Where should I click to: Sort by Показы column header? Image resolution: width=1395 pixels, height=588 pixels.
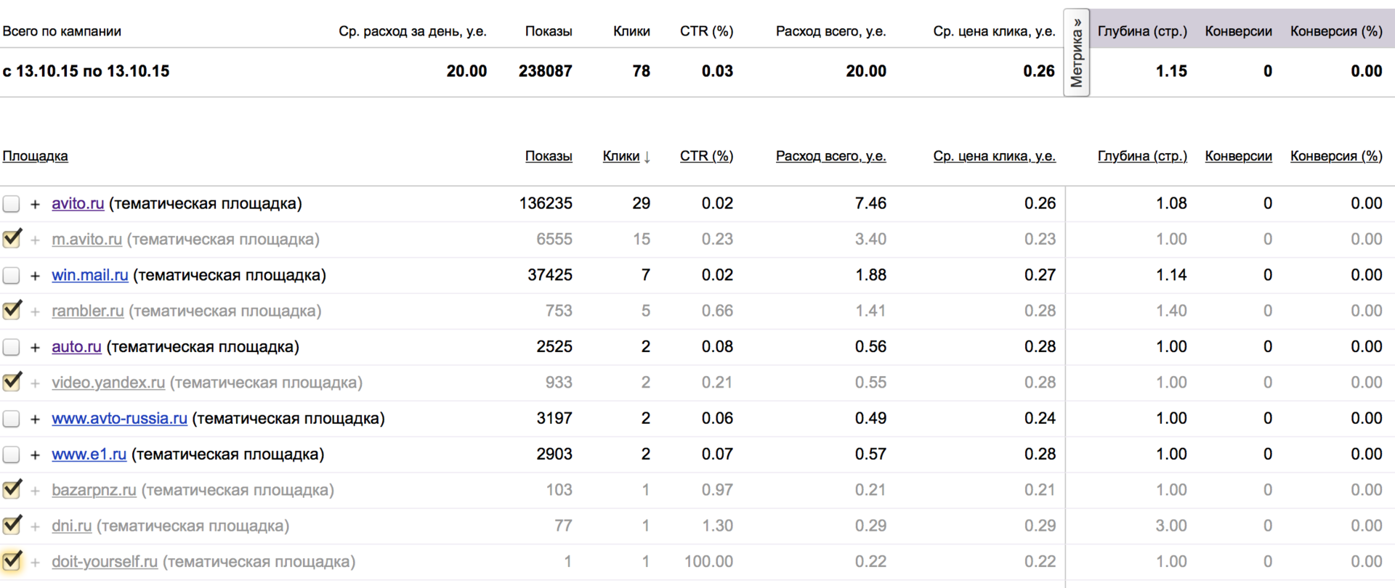(x=549, y=156)
